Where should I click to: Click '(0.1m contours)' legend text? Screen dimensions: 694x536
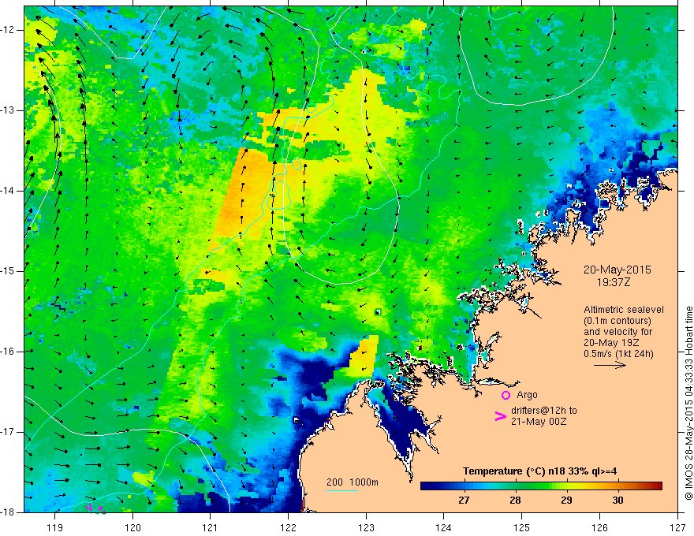pyautogui.click(x=618, y=321)
